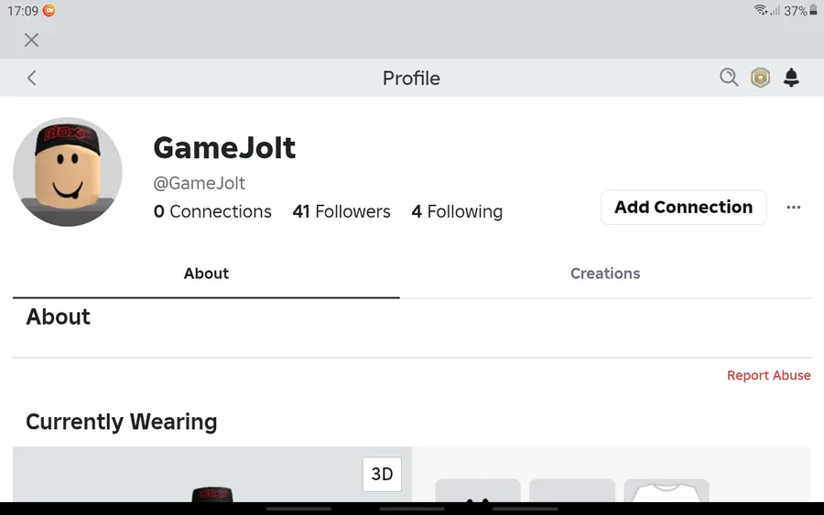
Task: Click the Report Abuse link
Action: pos(768,375)
